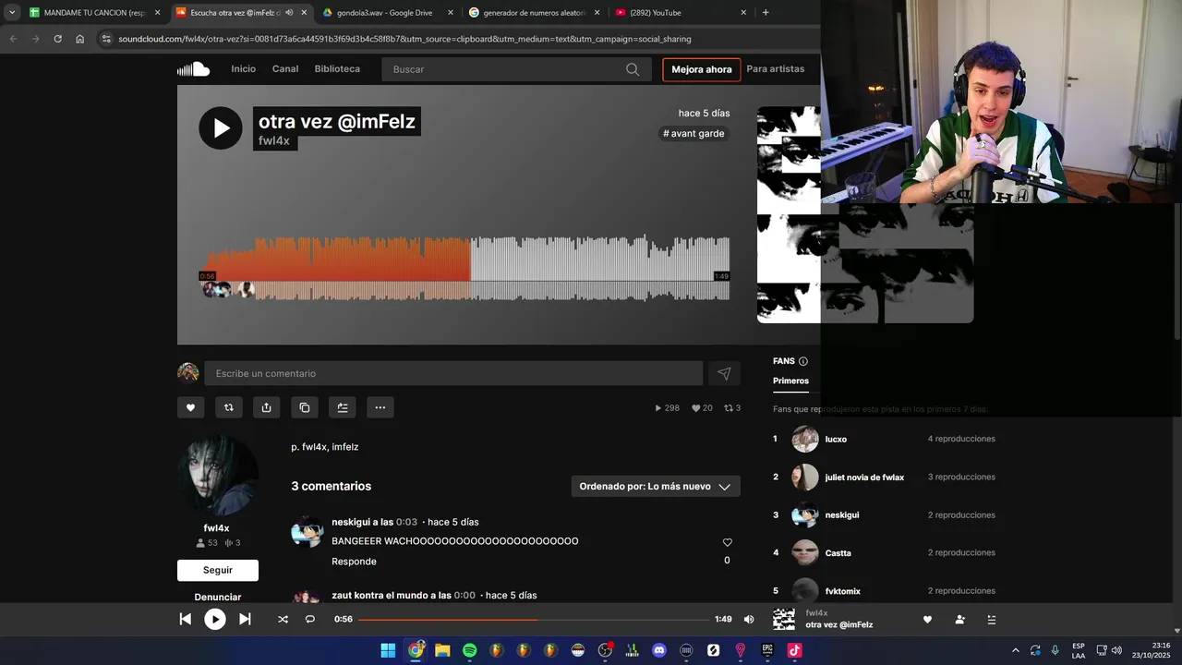Click Responde under neskigui's comment

pos(354,562)
